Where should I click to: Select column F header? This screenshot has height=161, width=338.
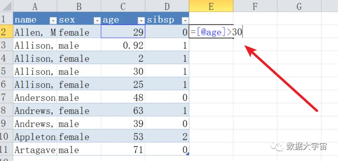pyautogui.click(x=255, y=6)
